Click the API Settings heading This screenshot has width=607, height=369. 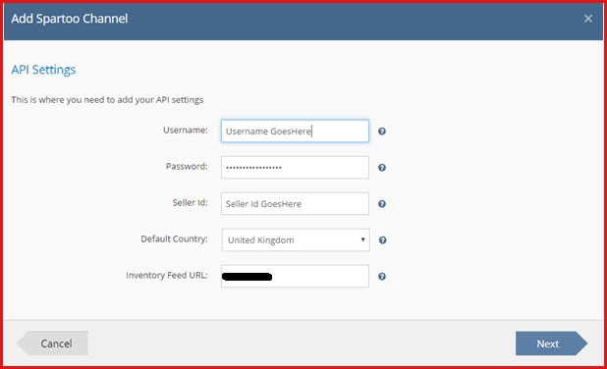[43, 70]
